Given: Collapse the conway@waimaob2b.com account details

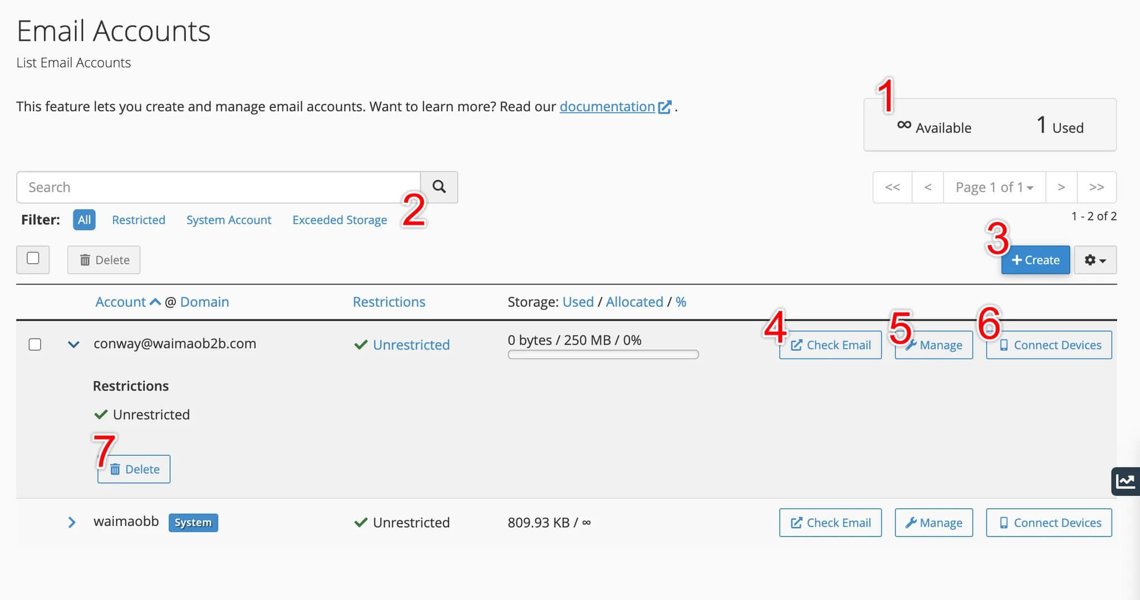Looking at the screenshot, I should click(x=73, y=345).
